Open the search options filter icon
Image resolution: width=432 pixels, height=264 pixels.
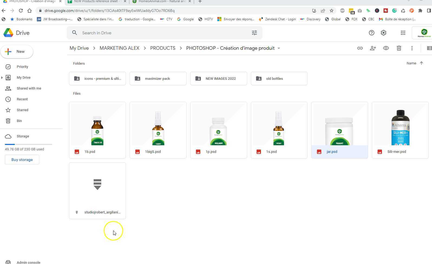tap(254, 33)
